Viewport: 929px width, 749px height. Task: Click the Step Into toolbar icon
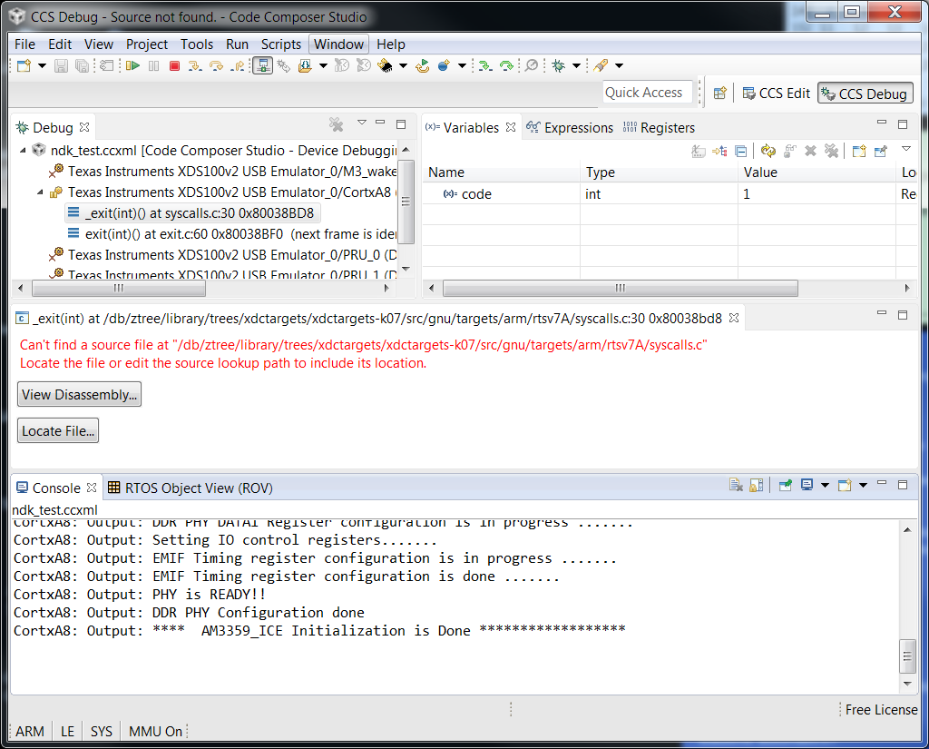pos(195,65)
